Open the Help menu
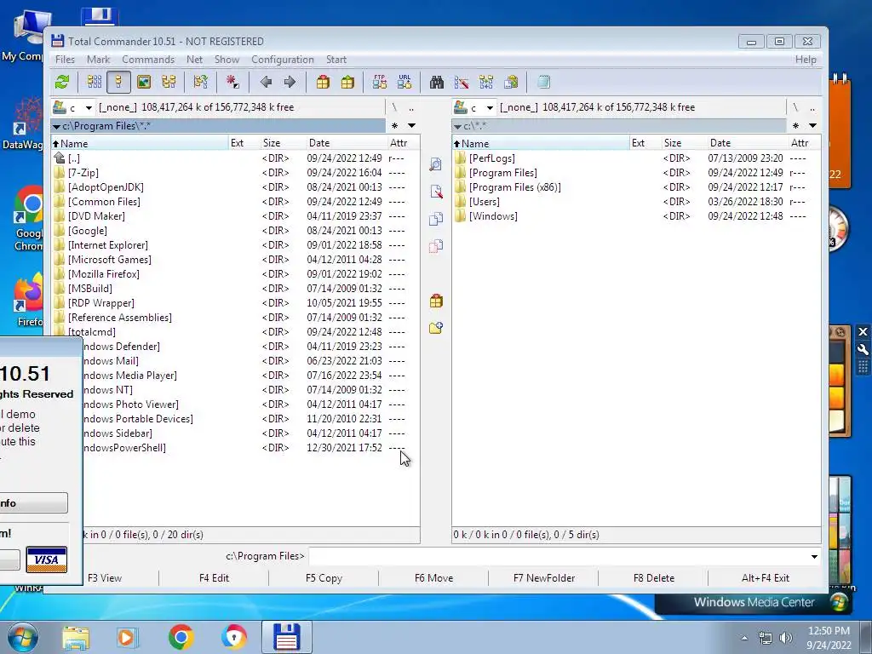The image size is (872, 654). (806, 60)
